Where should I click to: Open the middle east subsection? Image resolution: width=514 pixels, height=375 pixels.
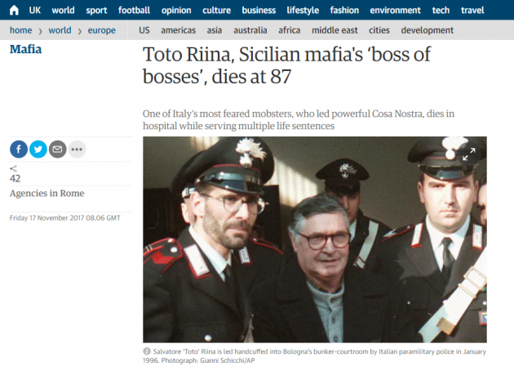[x=335, y=30]
